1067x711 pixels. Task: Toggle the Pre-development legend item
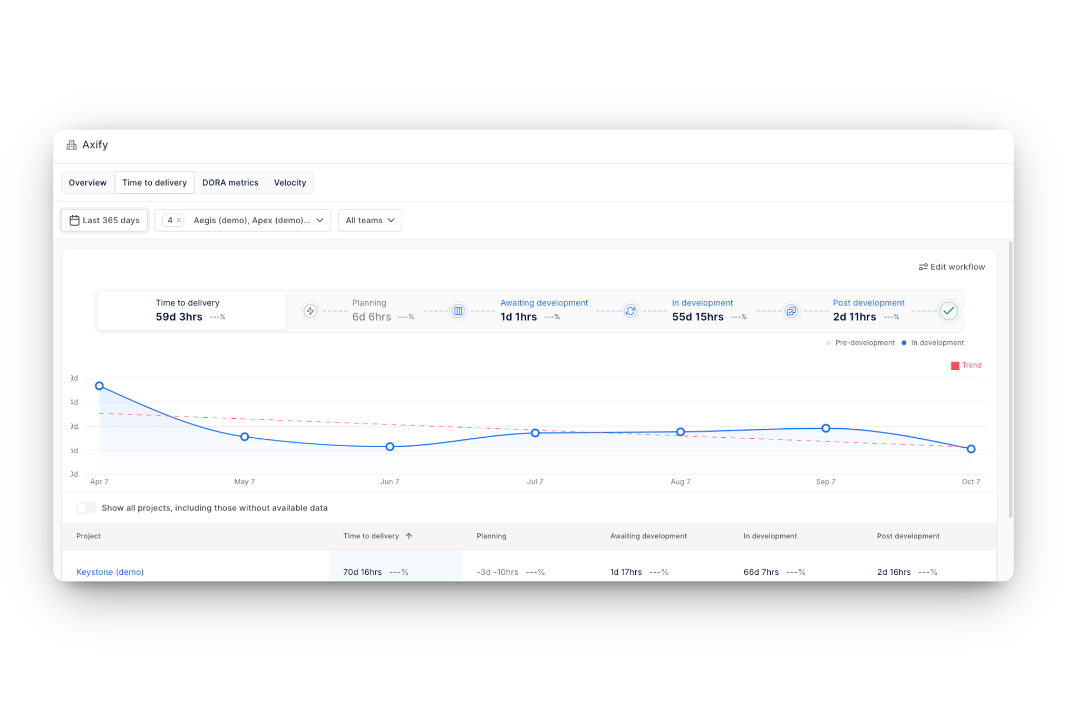tap(860, 343)
